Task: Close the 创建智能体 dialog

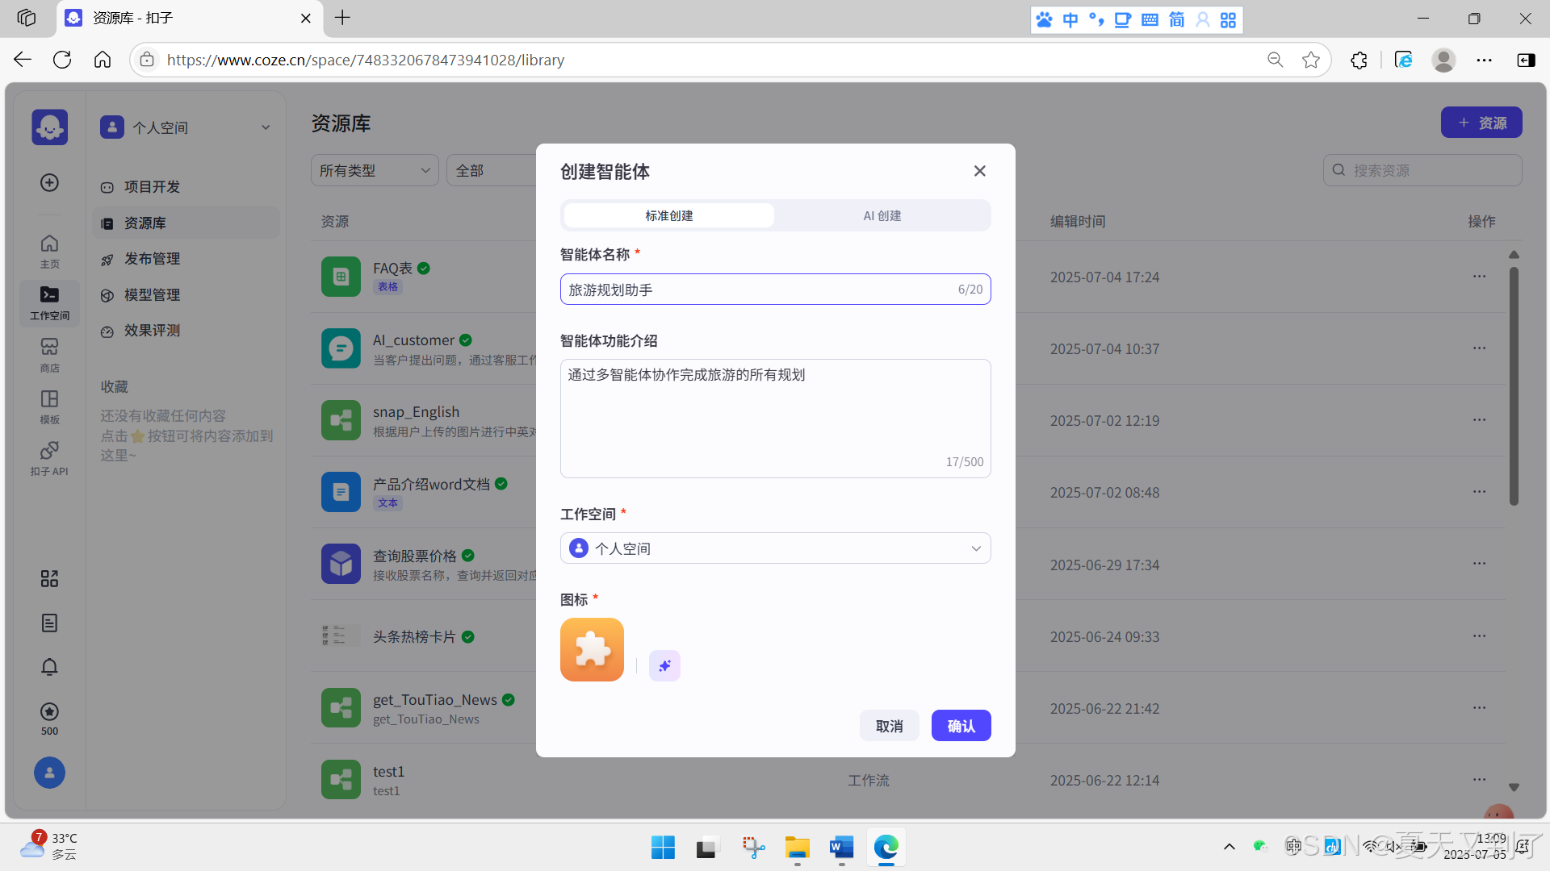Action: point(979,171)
